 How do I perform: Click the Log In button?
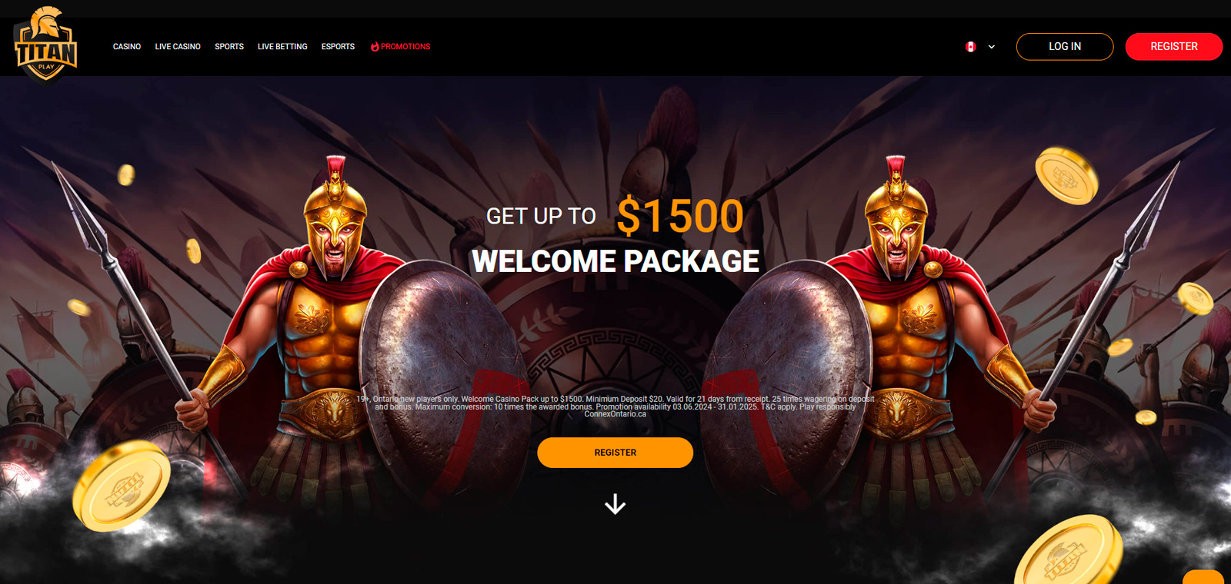(x=1065, y=47)
